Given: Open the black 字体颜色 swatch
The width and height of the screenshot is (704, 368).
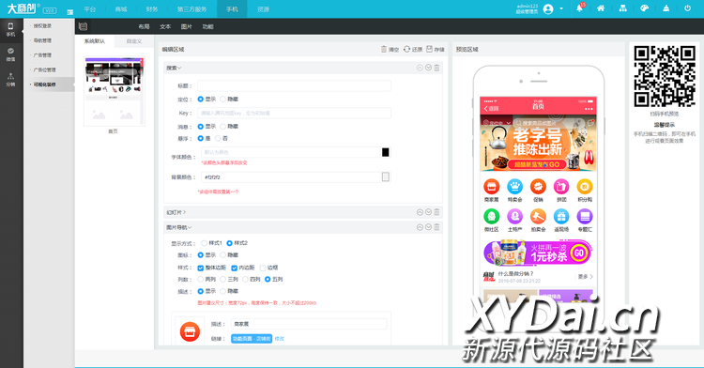Looking at the screenshot, I should 385,152.
